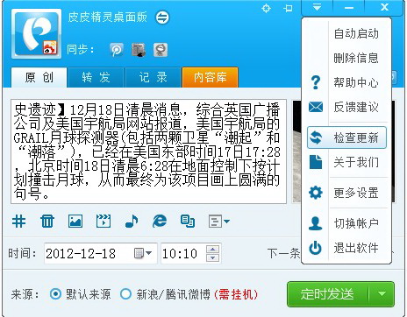Choose 退出软件 menu entry
Image resolution: width=407 pixels, height=317 pixels.
pos(346,248)
